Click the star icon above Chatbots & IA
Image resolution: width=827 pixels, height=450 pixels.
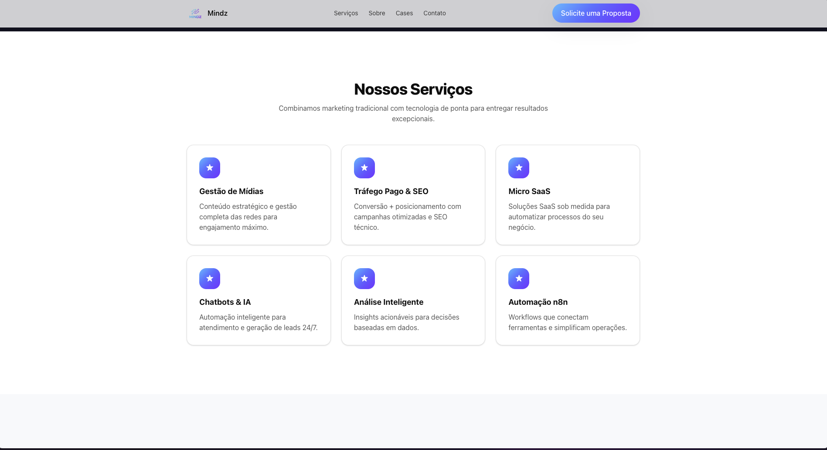click(210, 279)
